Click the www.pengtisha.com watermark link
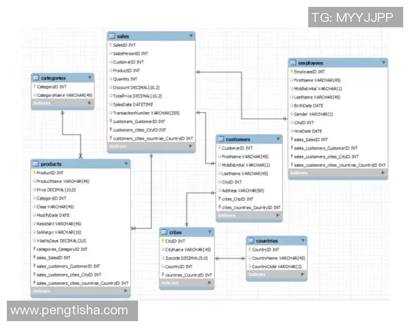Viewport: 410px width, 328px height. tap(70, 311)
